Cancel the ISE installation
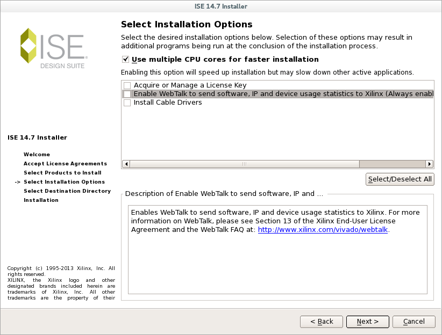Viewport: 442px width, 335px height. click(x=414, y=322)
